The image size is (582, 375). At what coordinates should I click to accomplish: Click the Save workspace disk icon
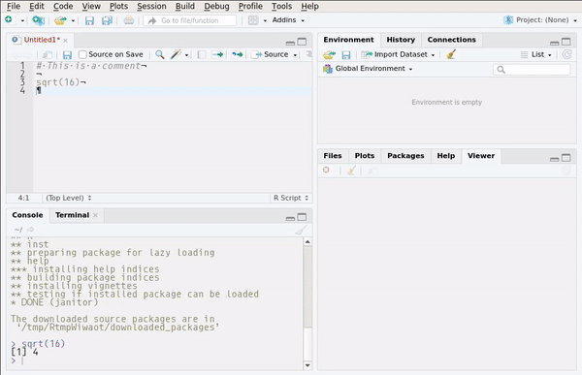[x=346, y=55]
